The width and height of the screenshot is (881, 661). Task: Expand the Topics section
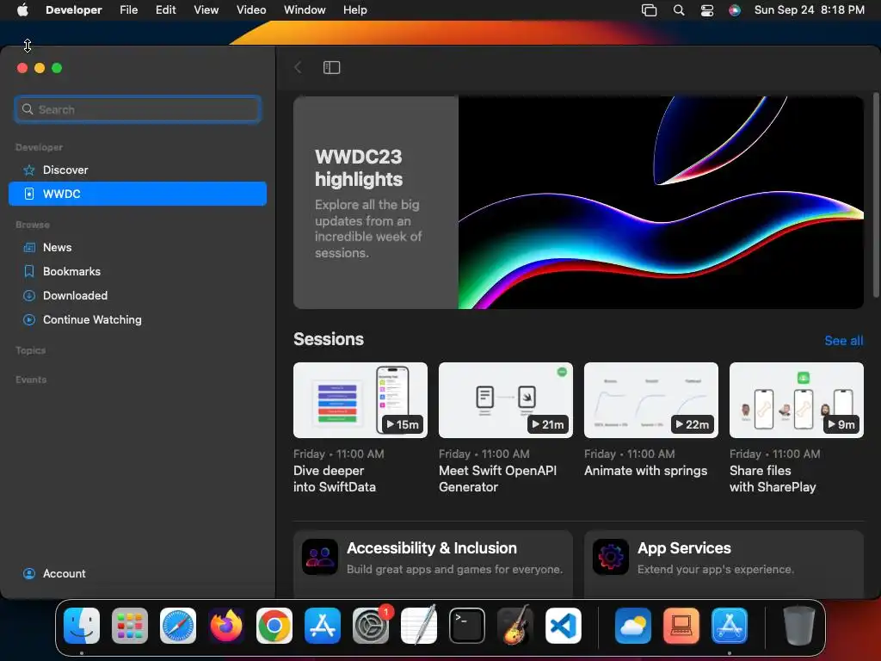tap(30, 350)
